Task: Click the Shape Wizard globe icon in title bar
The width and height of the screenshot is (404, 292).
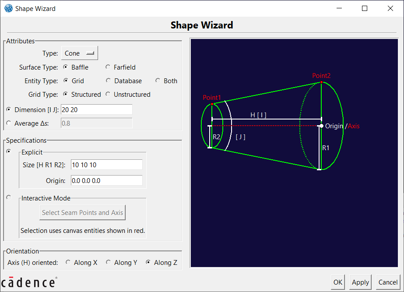Action: (x=8, y=8)
